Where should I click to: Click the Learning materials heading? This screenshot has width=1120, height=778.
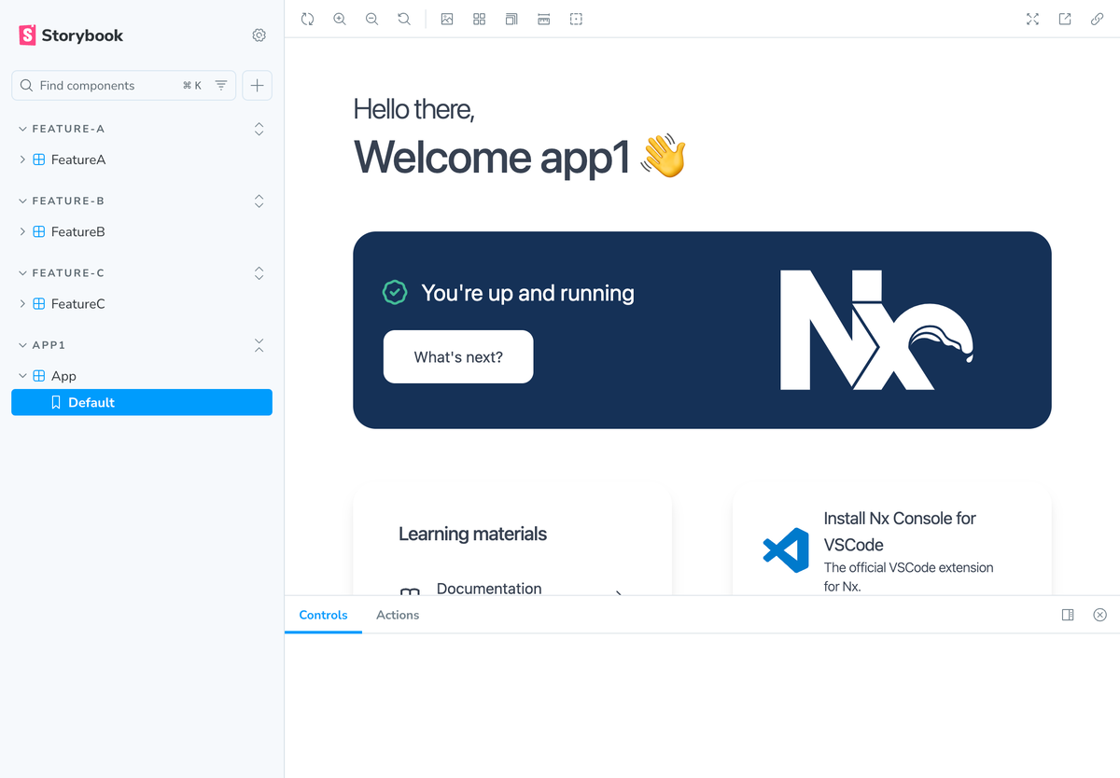tap(472, 534)
